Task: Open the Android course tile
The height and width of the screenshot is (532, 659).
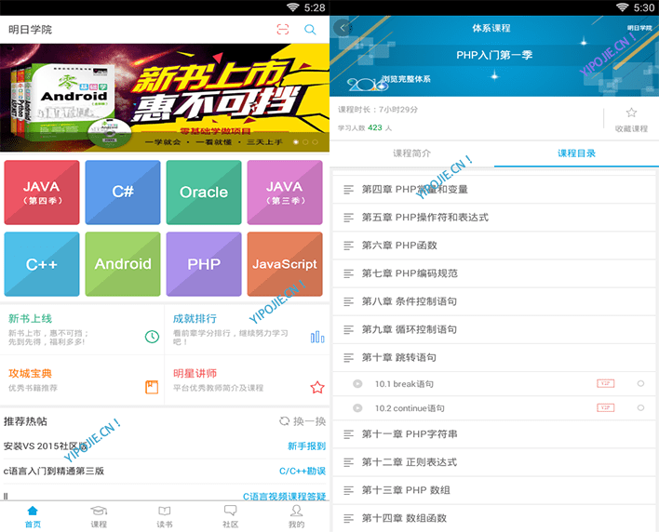Action: 123,264
